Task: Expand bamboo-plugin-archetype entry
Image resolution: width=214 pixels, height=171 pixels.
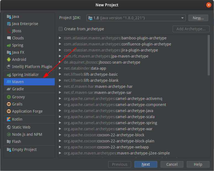Action: tap(60, 38)
